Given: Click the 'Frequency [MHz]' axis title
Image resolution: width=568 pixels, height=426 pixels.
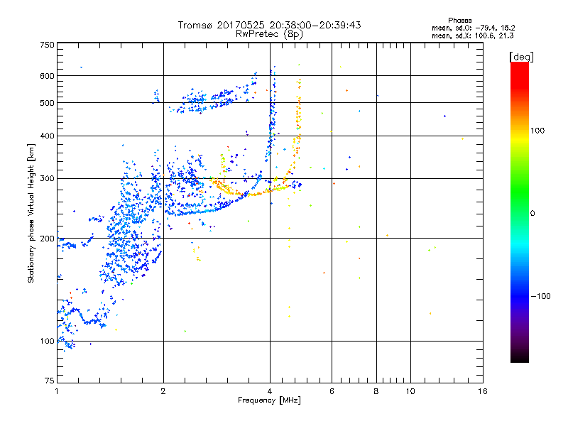Looking at the screenshot, I should 269,400.
